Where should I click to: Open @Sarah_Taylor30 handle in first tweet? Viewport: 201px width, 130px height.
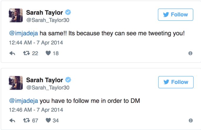(48, 20)
